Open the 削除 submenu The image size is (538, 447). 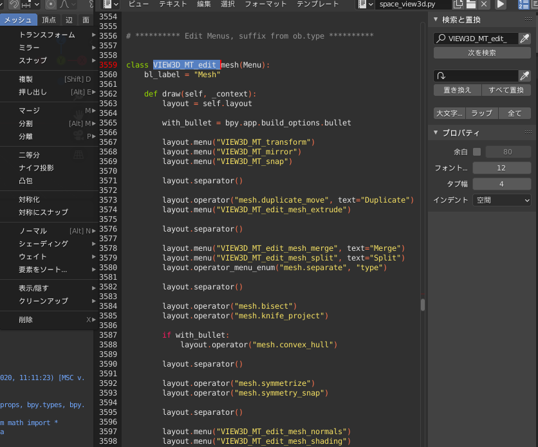click(x=49, y=320)
